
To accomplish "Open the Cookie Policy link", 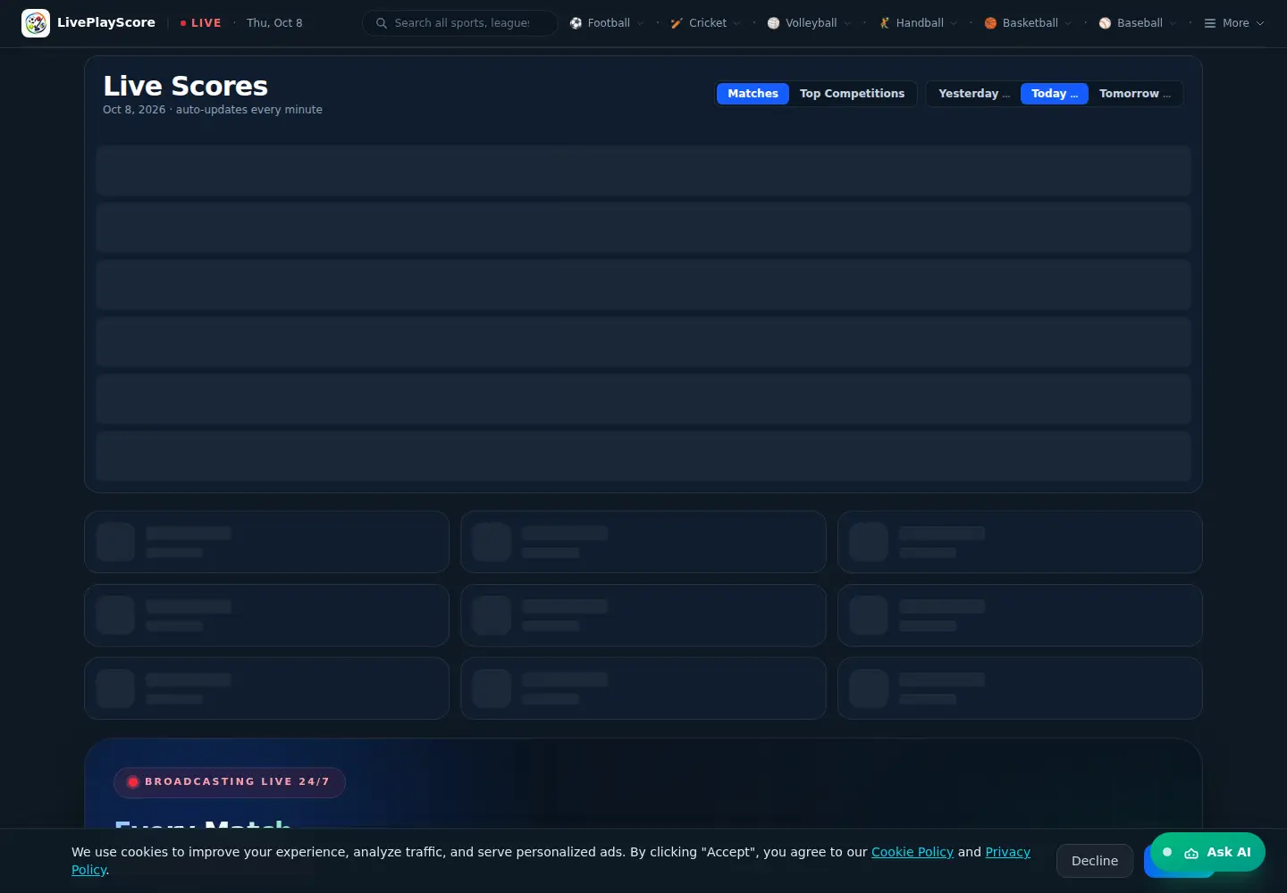I will pyautogui.click(x=913, y=852).
